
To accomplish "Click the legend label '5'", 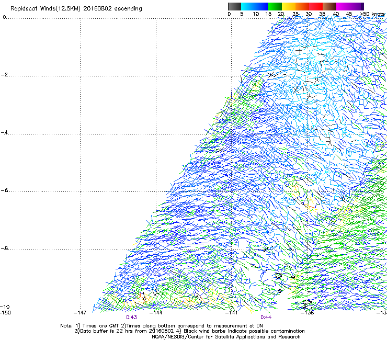I will pyautogui.click(x=242, y=14).
